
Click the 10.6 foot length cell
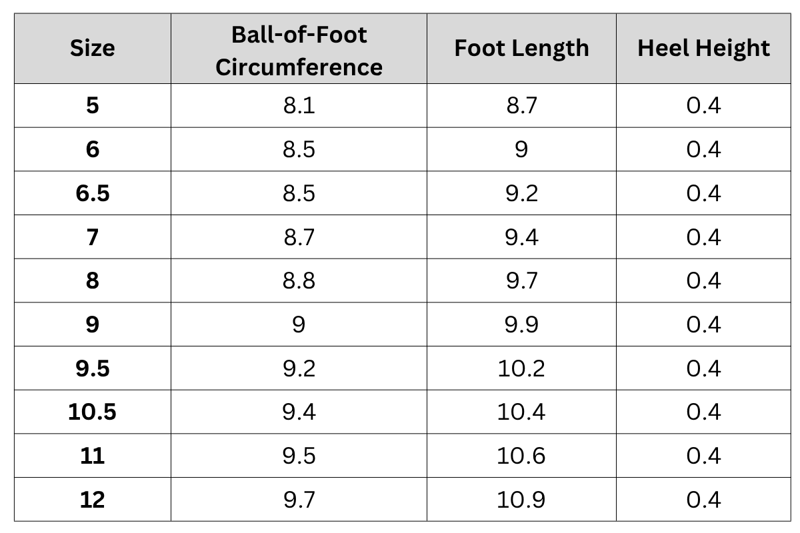click(x=521, y=456)
